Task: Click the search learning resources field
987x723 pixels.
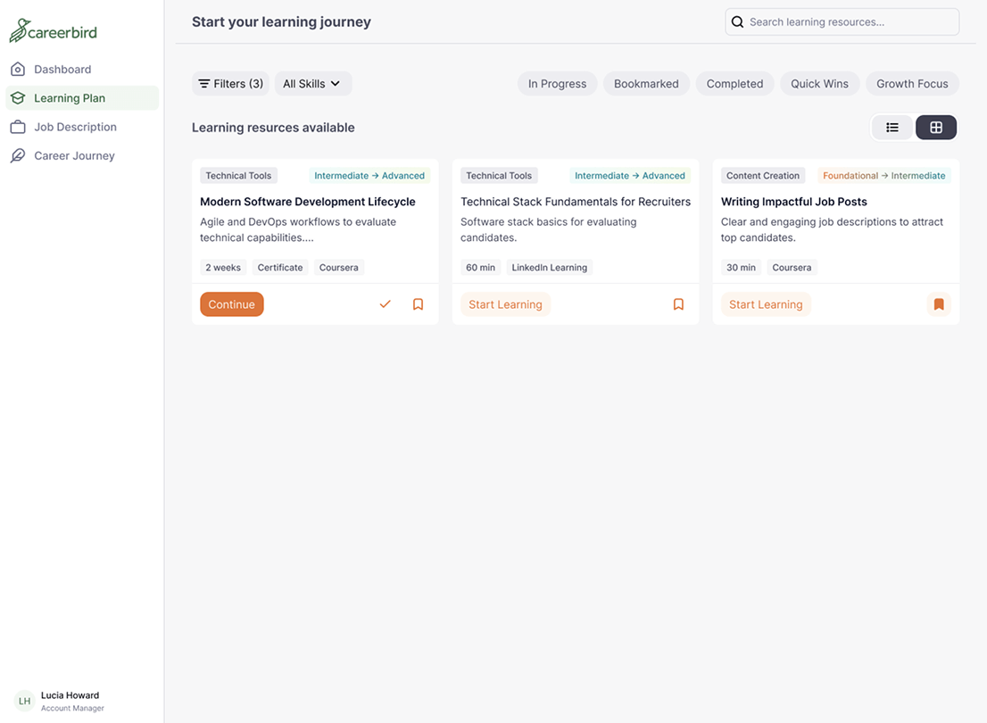Action: (x=848, y=21)
